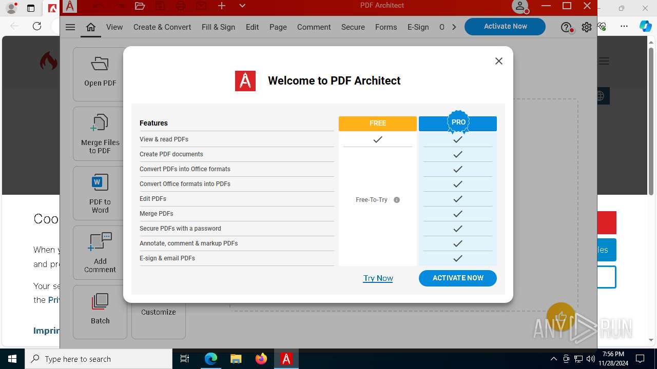Click the PDF to Word tile
The image size is (657, 369).
(100, 193)
